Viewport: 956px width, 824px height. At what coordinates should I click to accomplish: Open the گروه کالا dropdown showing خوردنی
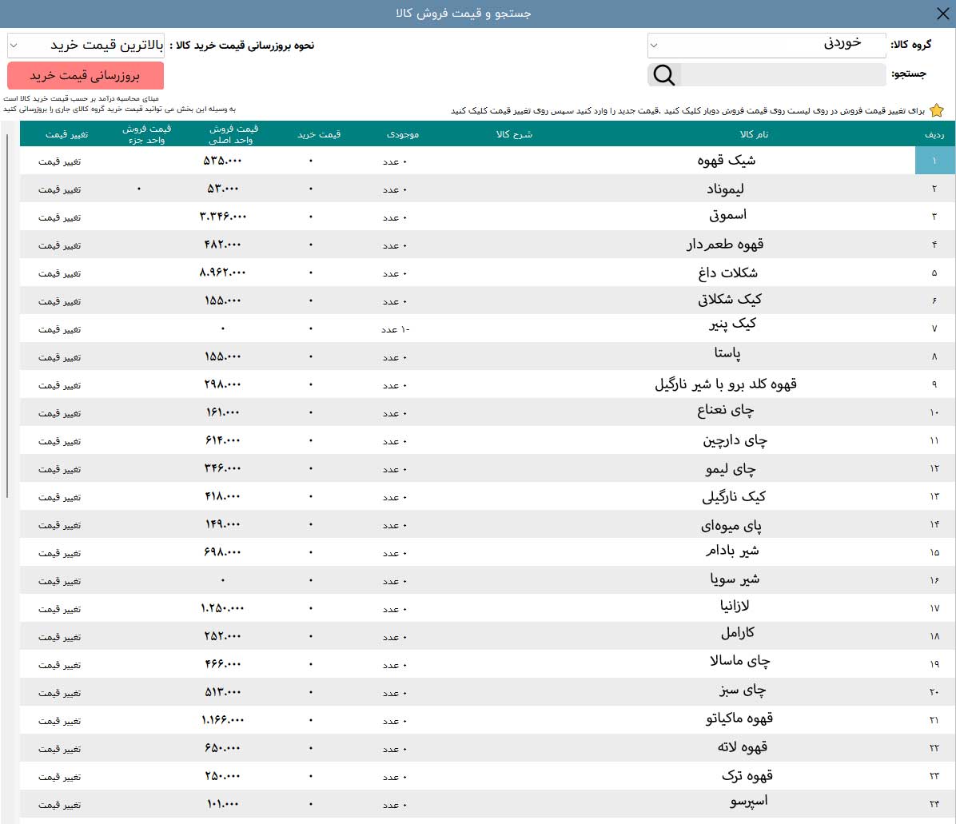[767, 45]
